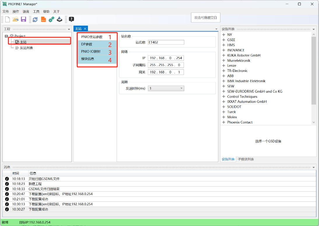319x226 pixels.
Task: Open the 工程 panel options arrow
Action: 69,29
